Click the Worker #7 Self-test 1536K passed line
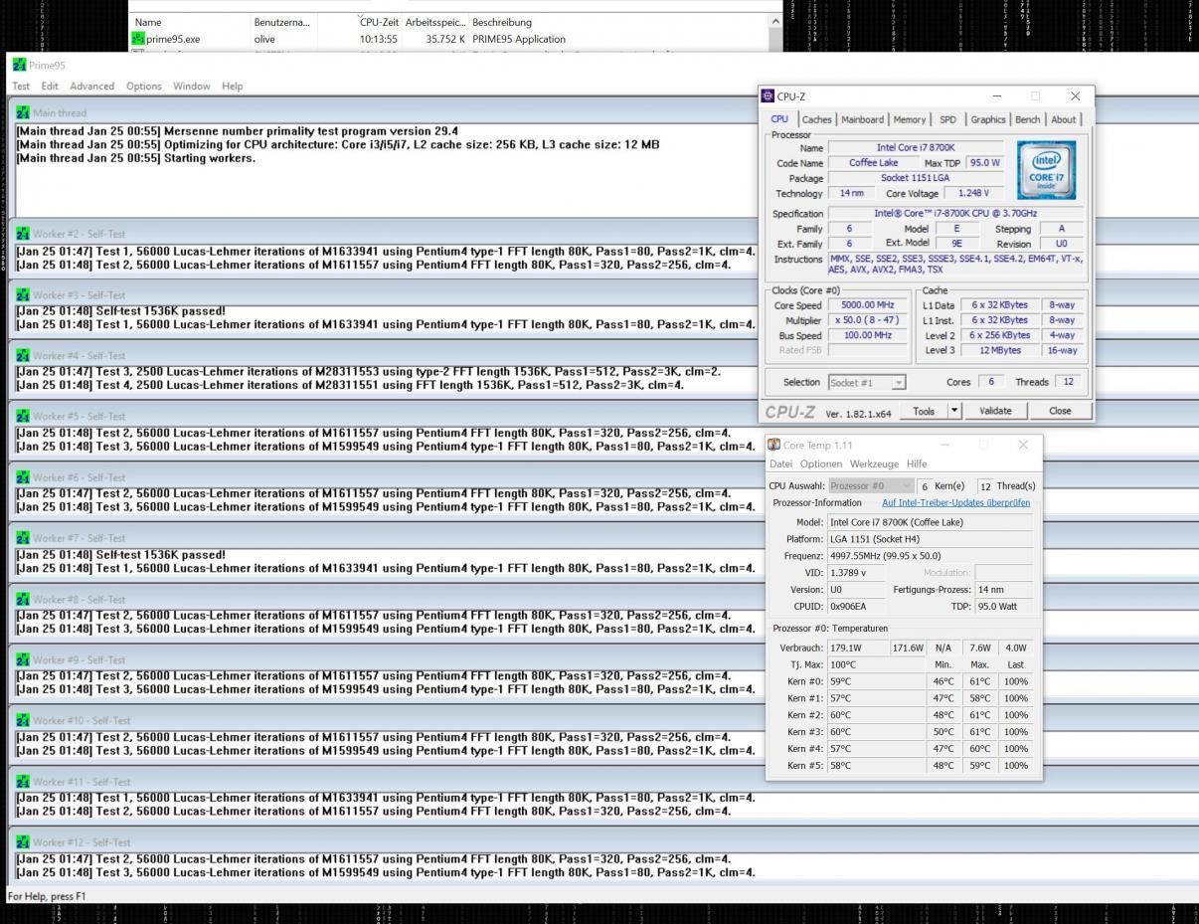The width and height of the screenshot is (1199, 924). tap(121, 554)
